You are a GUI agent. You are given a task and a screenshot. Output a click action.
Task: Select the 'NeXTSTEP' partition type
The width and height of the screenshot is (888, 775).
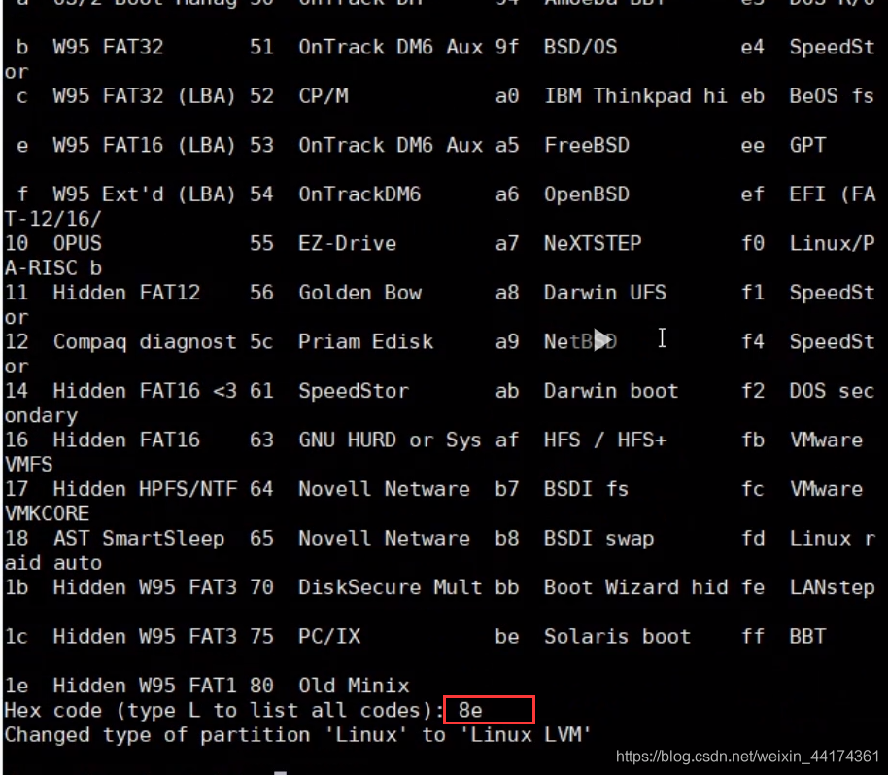click(593, 244)
